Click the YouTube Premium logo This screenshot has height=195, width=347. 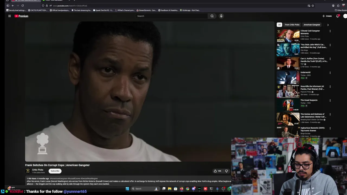(x=21, y=16)
